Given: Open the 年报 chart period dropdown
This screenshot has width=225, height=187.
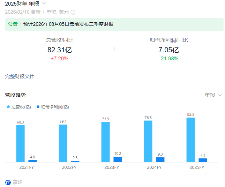Looking at the screenshot, I should click(x=213, y=95).
